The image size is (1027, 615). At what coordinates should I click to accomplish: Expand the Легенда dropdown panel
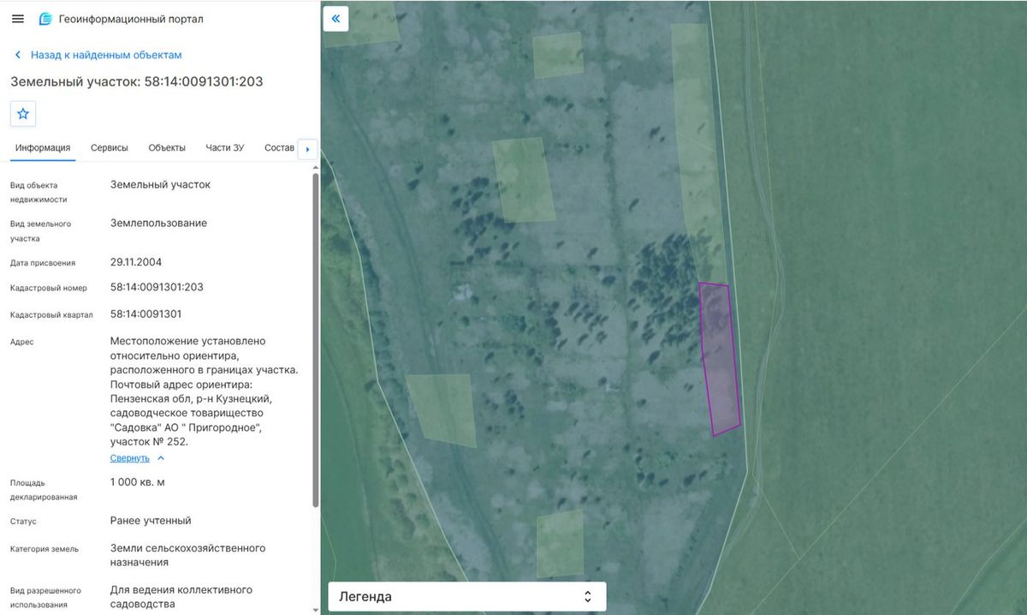pyautogui.click(x=467, y=597)
